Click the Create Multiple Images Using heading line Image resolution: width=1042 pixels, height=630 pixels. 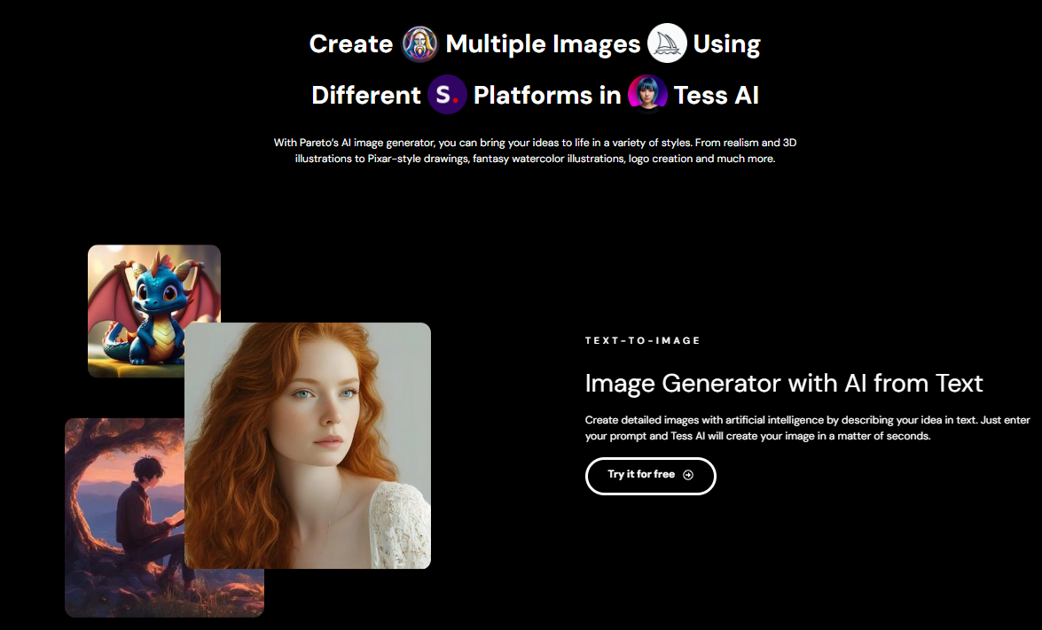pyautogui.click(x=535, y=43)
